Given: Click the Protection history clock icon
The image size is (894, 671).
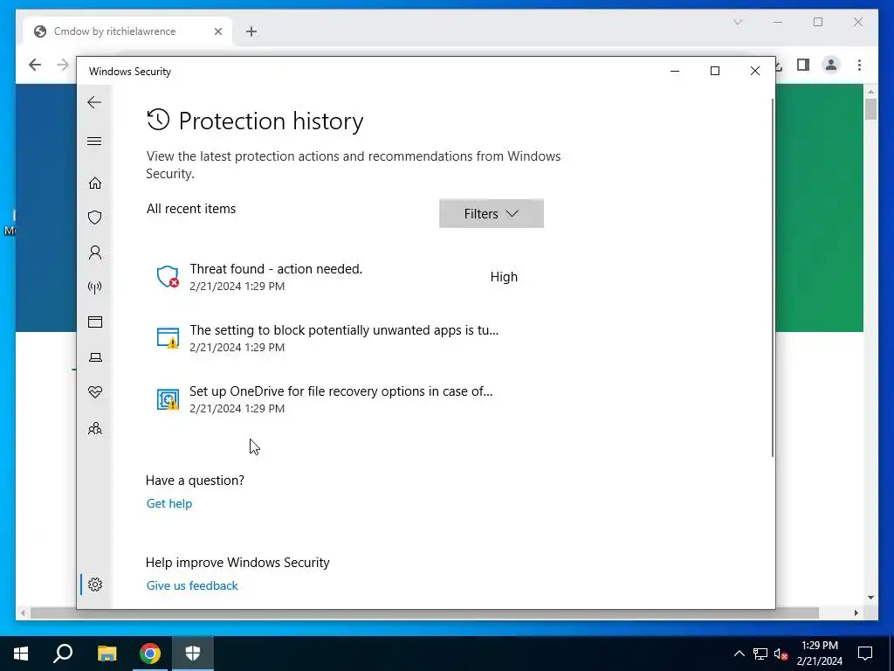Looking at the screenshot, I should [158, 120].
